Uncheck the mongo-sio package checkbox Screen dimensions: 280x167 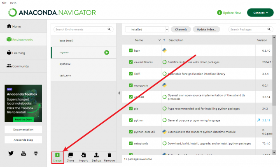131,85
